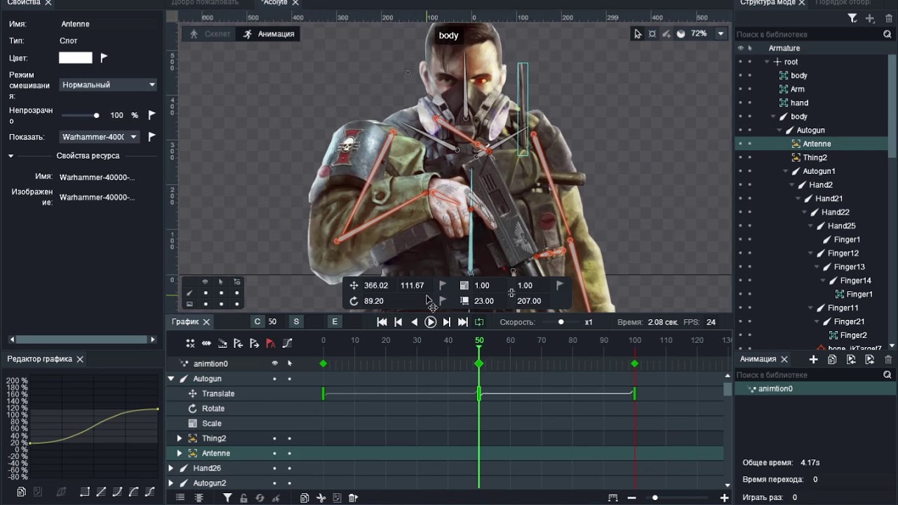Viewport: 898px width, 505px height.
Task: Click the opacity slider handle
Action: [96, 115]
